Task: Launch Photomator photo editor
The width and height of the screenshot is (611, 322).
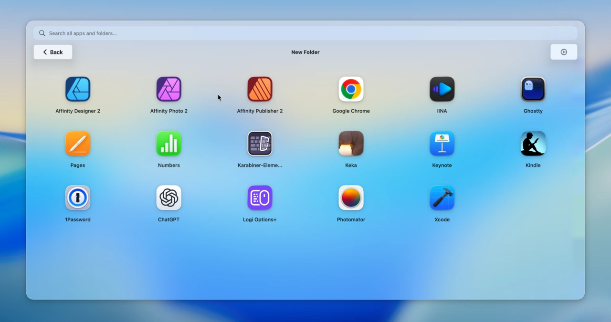Action: click(x=351, y=198)
